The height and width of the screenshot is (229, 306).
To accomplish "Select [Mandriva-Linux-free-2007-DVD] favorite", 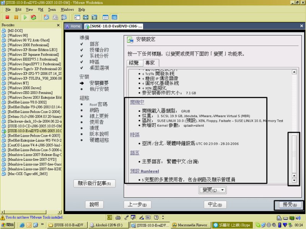I will click(32, 160).
